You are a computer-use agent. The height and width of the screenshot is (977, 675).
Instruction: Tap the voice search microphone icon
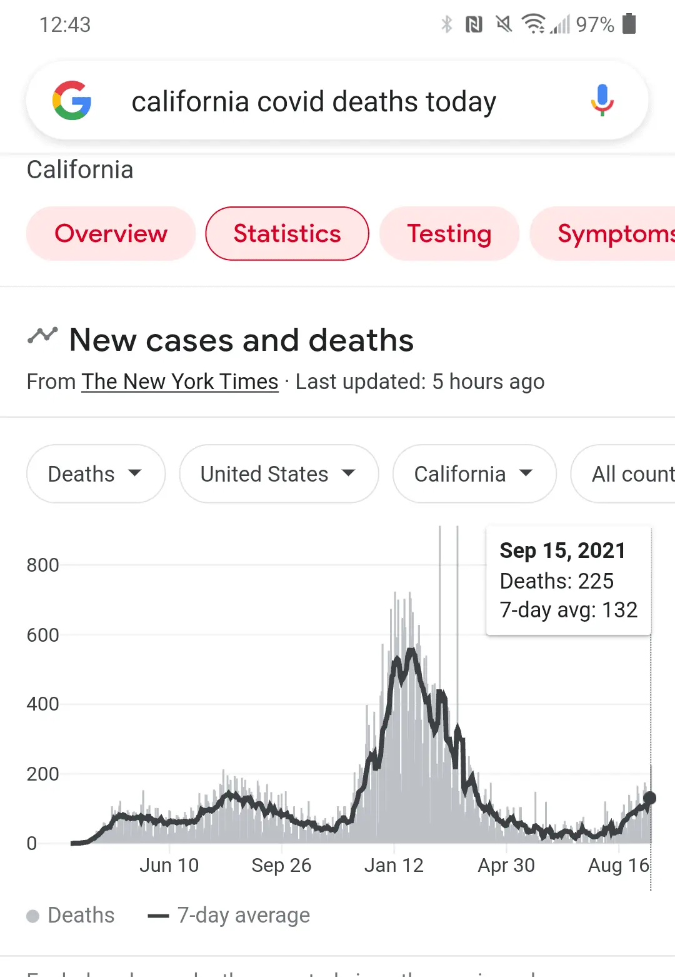[602, 101]
